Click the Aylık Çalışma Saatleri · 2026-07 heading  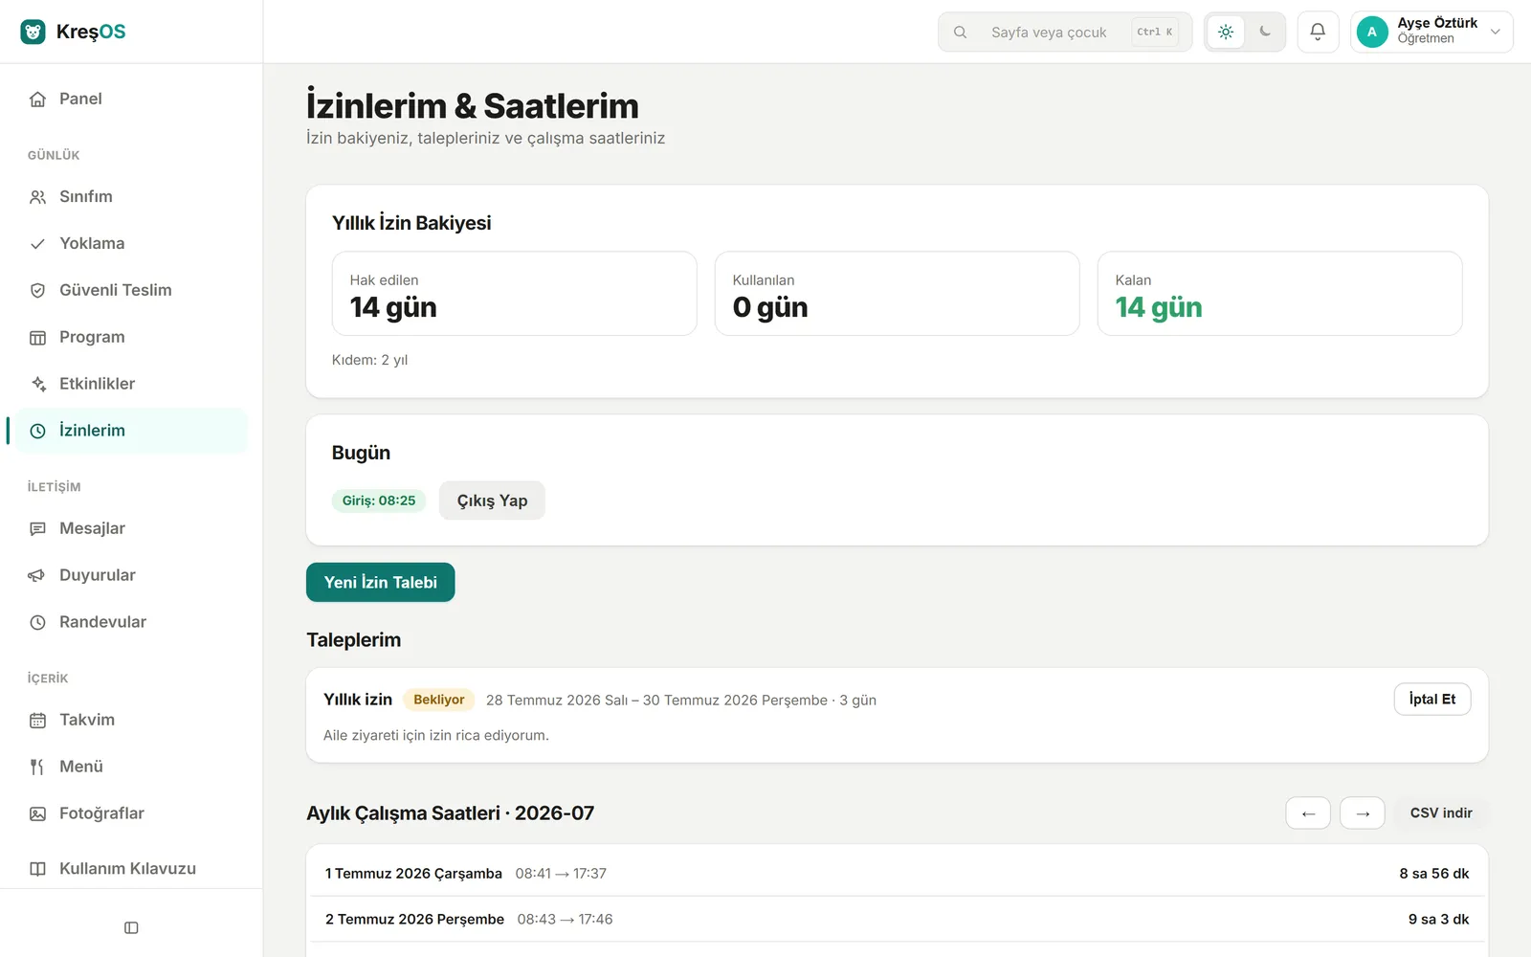coord(450,813)
